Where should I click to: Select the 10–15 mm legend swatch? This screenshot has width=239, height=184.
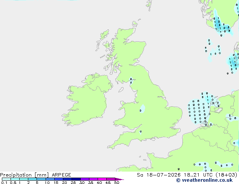click(x=50, y=179)
